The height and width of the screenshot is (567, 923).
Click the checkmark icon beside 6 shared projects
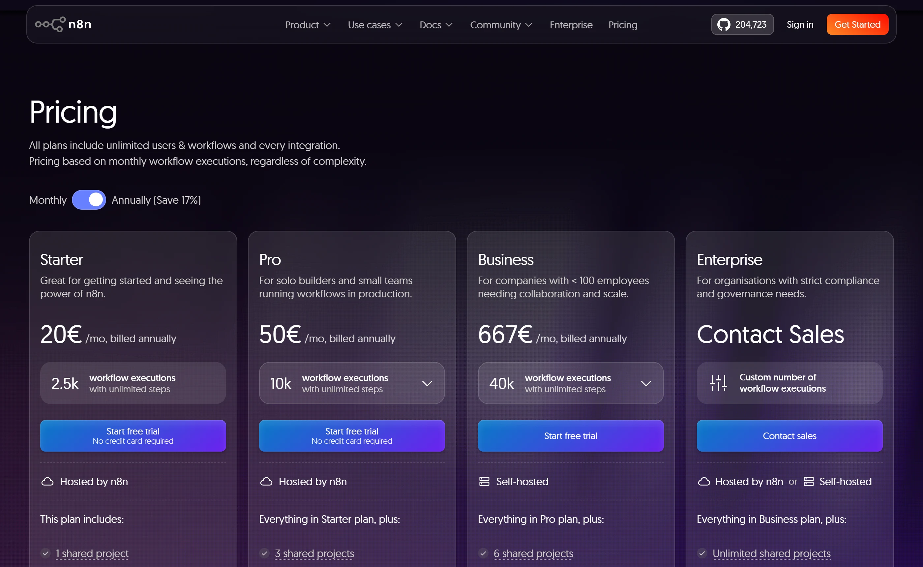click(x=483, y=553)
